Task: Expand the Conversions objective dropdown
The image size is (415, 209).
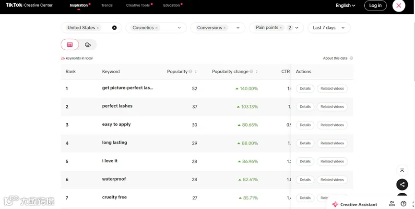Action: (x=238, y=28)
